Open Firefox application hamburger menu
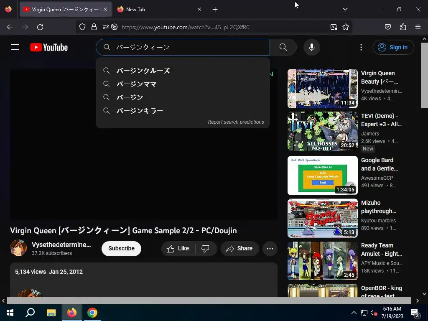 (x=418, y=27)
